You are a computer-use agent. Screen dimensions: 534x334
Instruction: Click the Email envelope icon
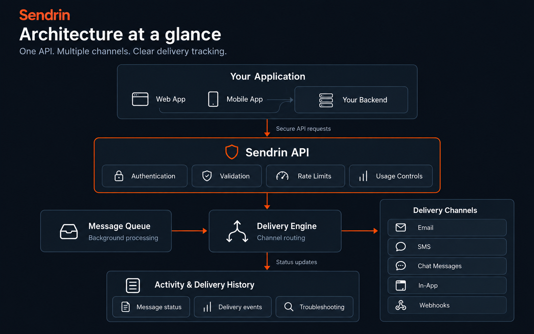click(401, 228)
